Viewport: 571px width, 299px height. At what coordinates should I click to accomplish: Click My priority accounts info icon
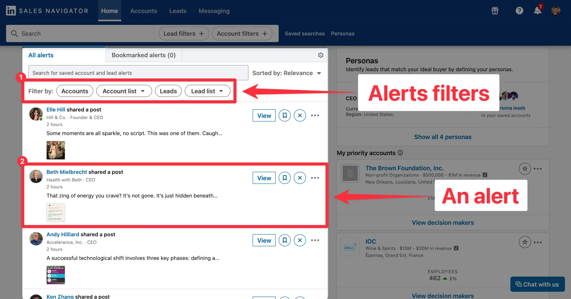tap(400, 153)
